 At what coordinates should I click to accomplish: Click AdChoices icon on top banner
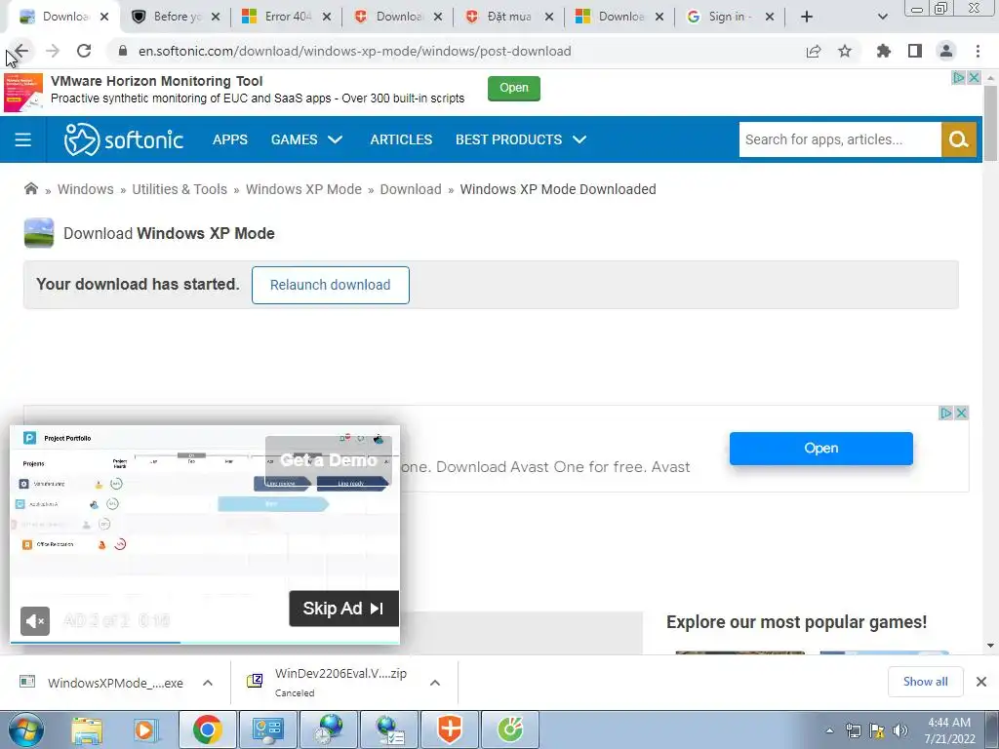tap(958, 78)
